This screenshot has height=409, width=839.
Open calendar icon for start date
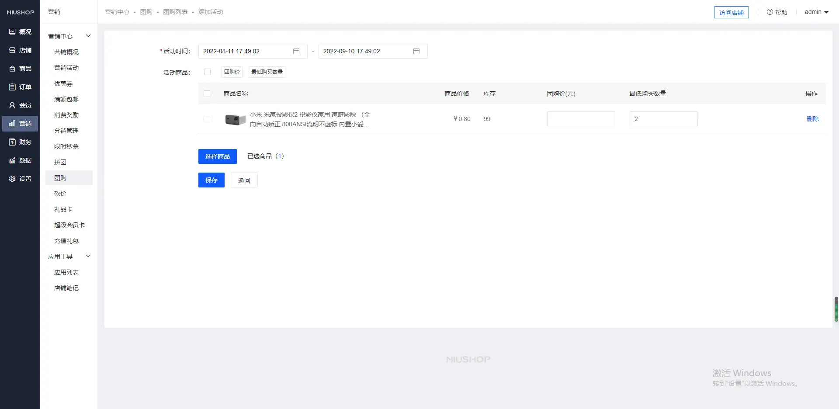[x=296, y=51]
